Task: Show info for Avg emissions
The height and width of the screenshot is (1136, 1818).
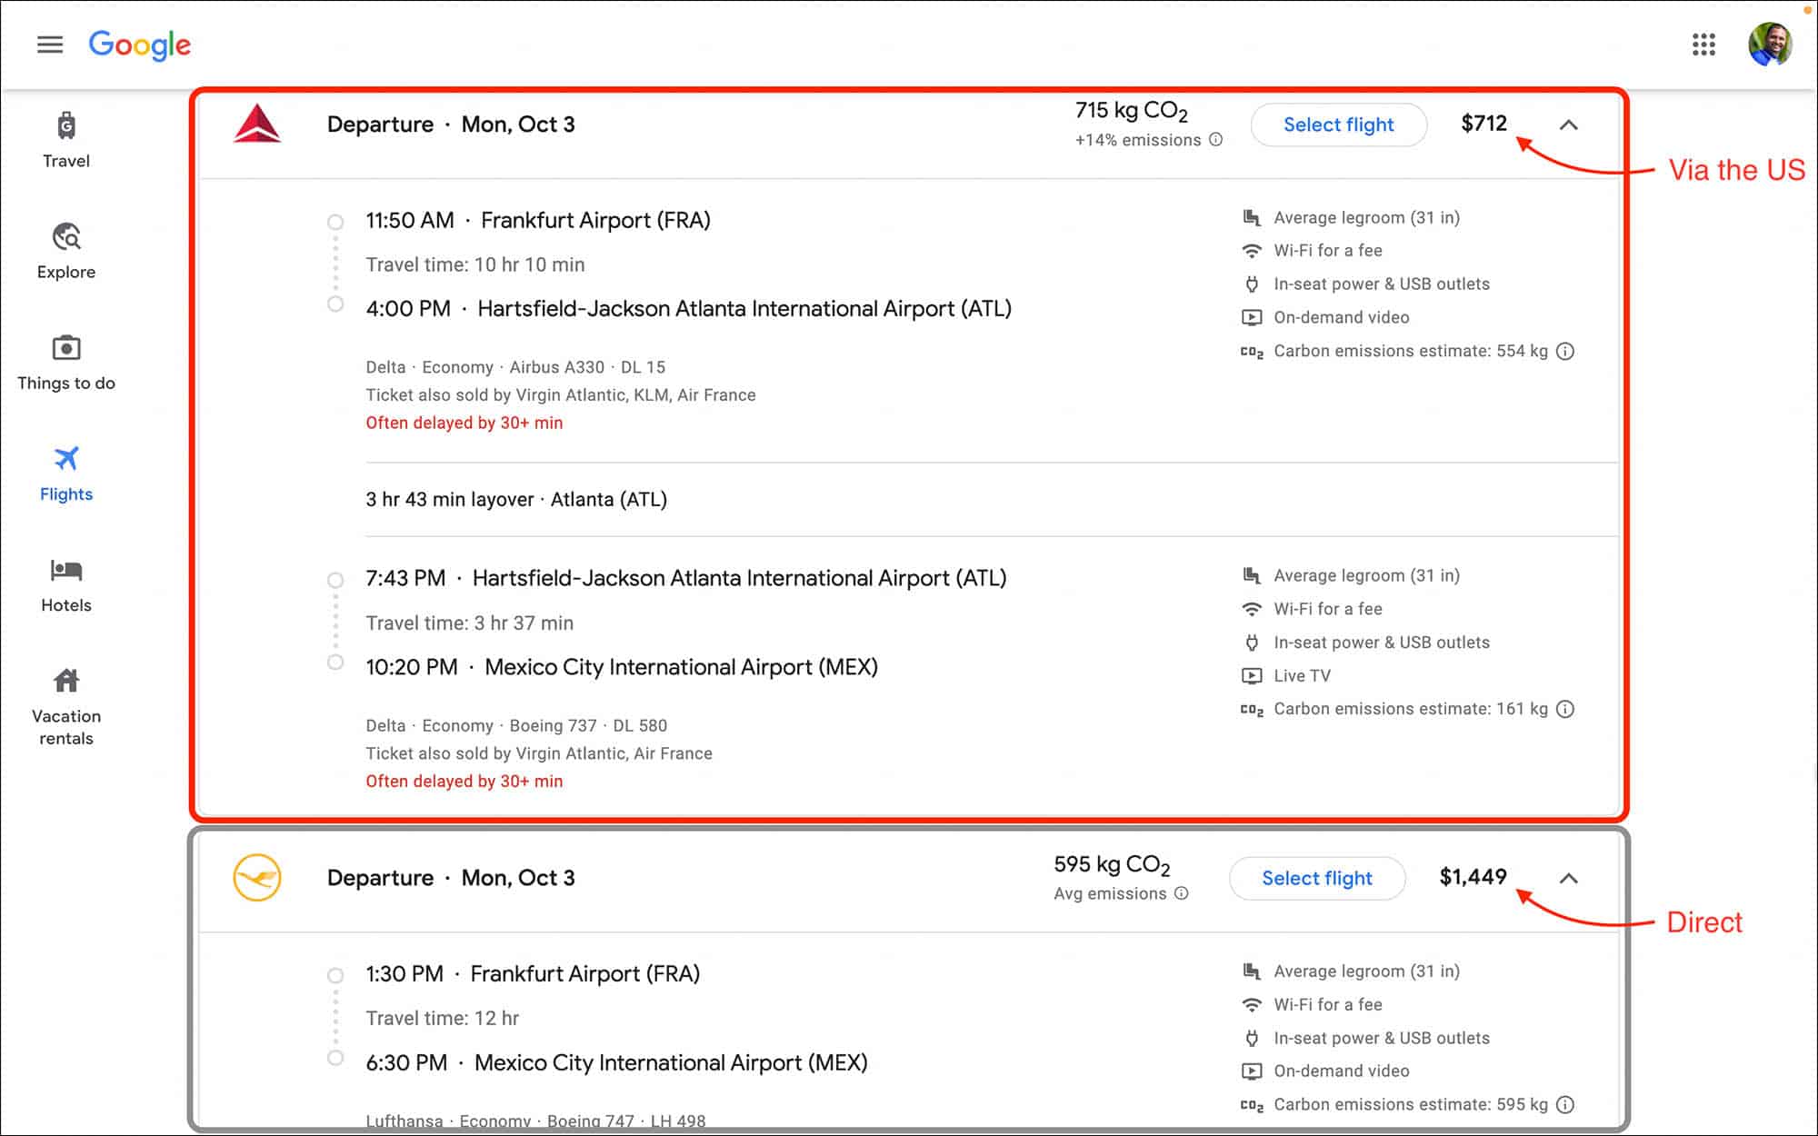Action: coord(1181,893)
